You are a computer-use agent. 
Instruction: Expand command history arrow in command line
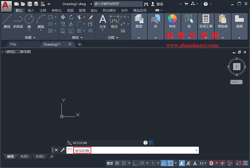click(196, 150)
